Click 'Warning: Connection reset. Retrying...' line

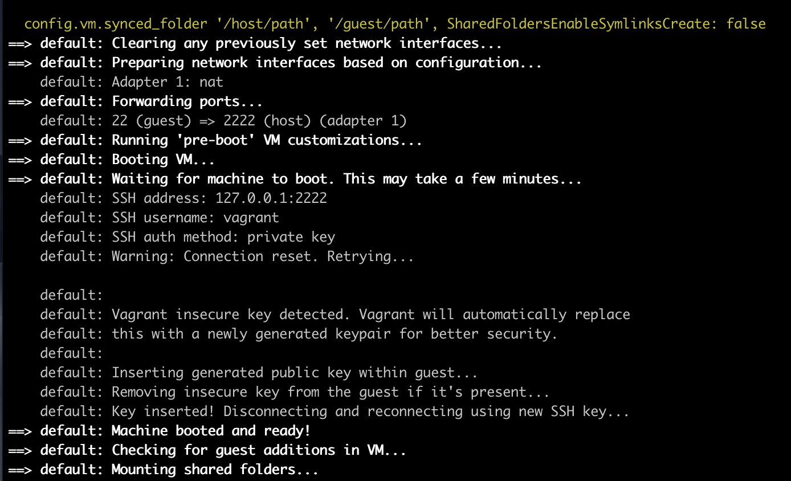227,256
